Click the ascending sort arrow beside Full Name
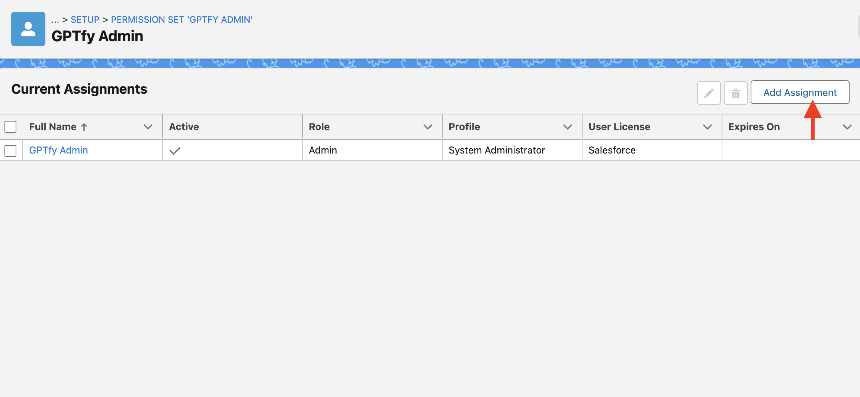The width and height of the screenshot is (860, 397). coord(84,127)
